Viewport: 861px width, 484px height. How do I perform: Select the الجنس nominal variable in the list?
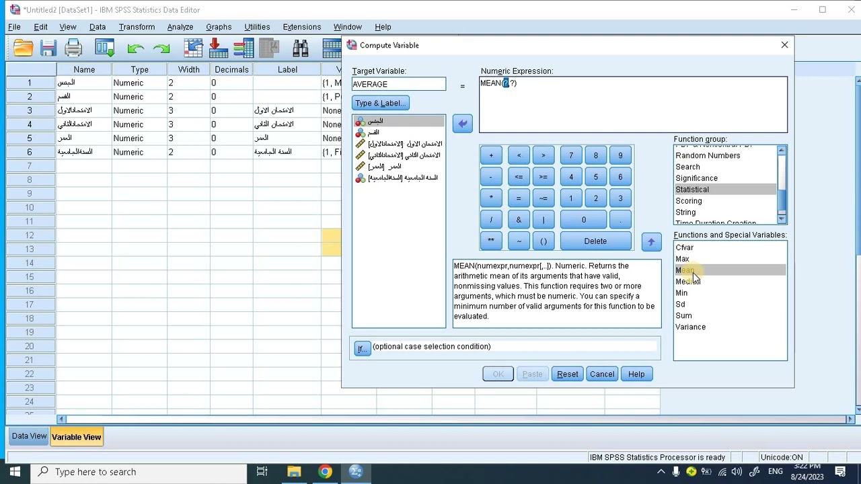point(398,121)
